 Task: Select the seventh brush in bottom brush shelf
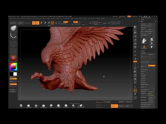click(x=66, y=105)
